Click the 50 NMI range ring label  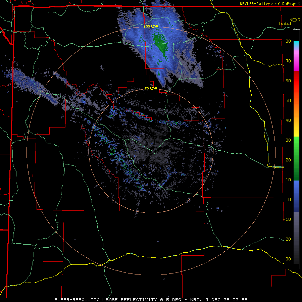(x=151, y=89)
